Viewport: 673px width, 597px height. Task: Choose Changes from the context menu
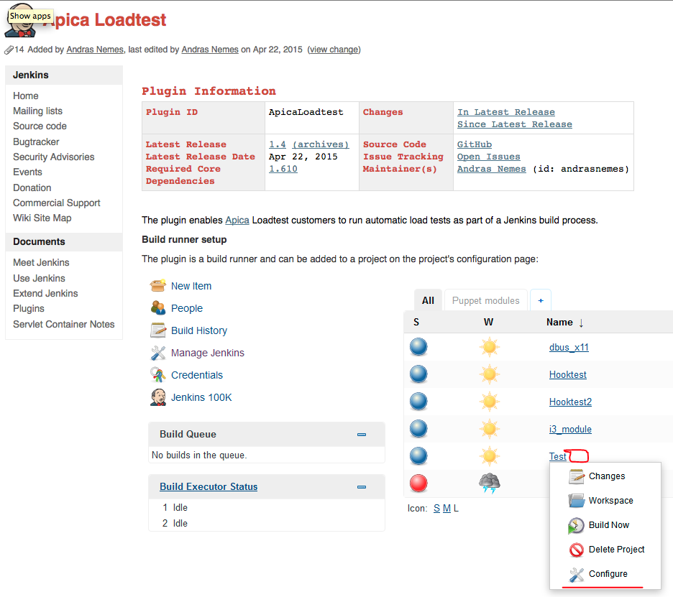click(606, 476)
